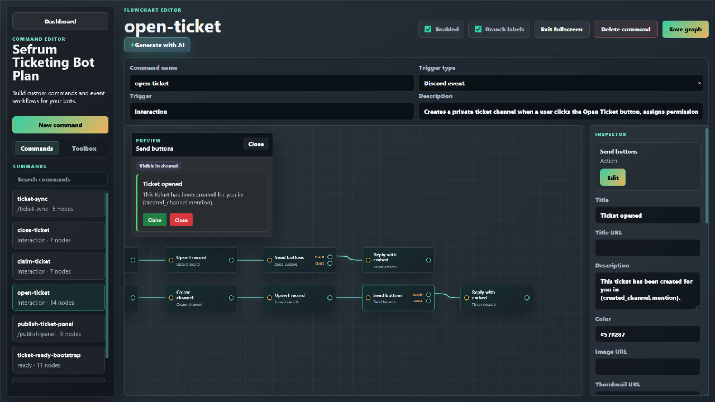Screen dimensions: 715x402
Task: Click input port of upper-row Upsert record node
Action: (x=171, y=260)
